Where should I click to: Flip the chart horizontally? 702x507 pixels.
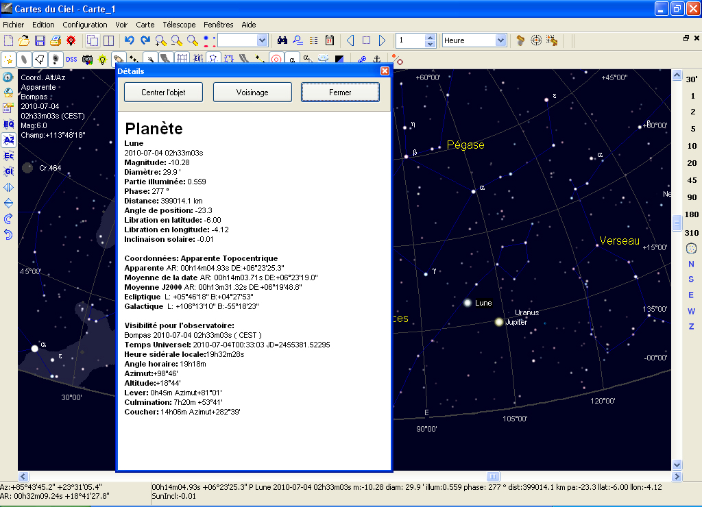click(8, 188)
